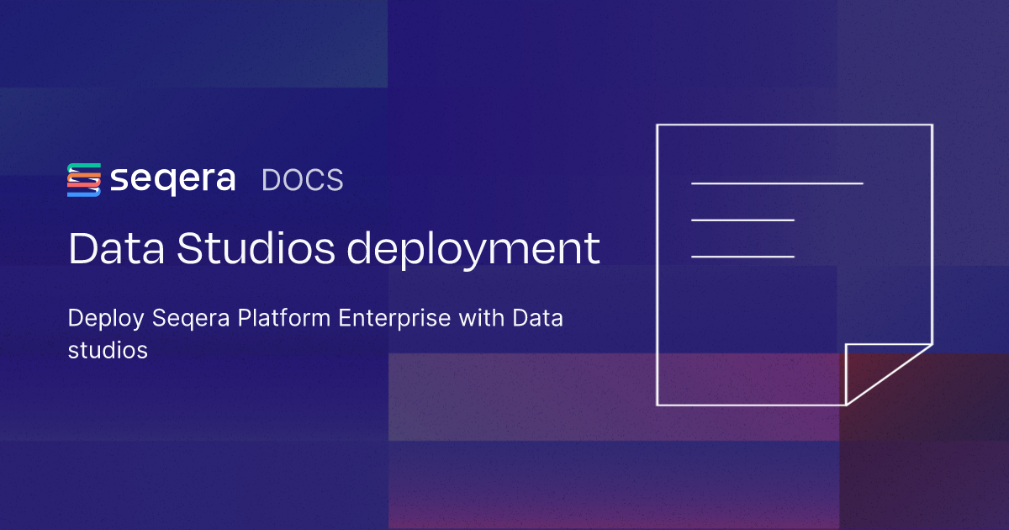This screenshot has height=530, width=1009.
Task: Open the Deploy Seqera Platform Enterprise text
Action: 315,318
